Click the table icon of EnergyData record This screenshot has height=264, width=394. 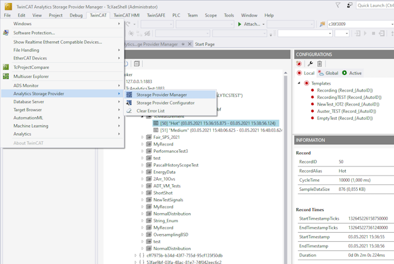[x=149, y=172]
